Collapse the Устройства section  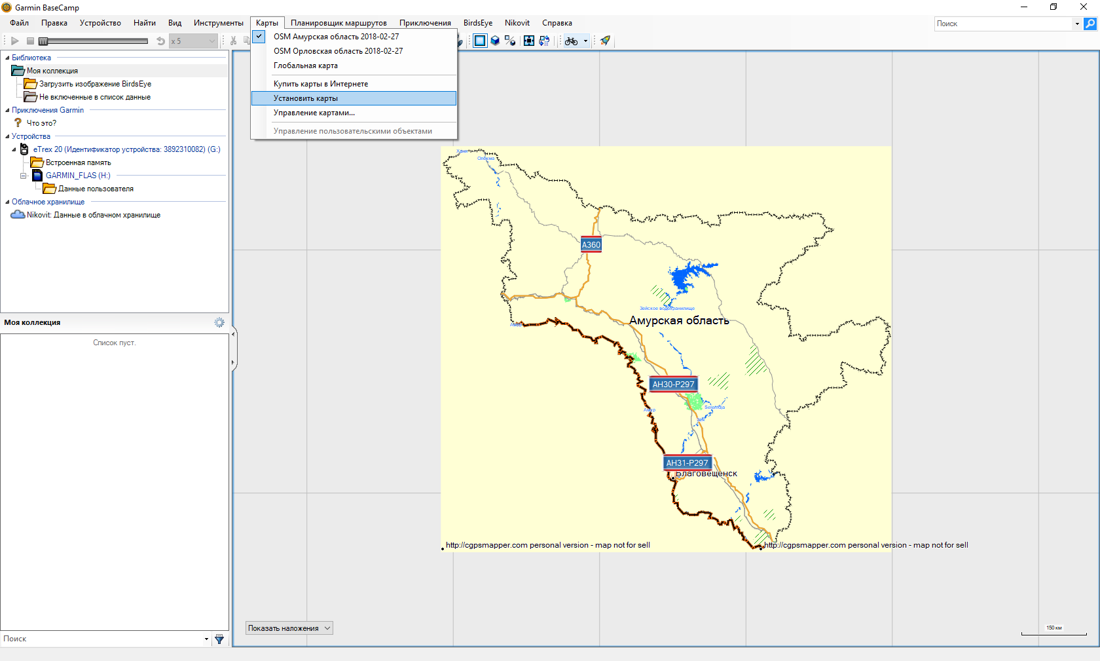[x=7, y=136]
